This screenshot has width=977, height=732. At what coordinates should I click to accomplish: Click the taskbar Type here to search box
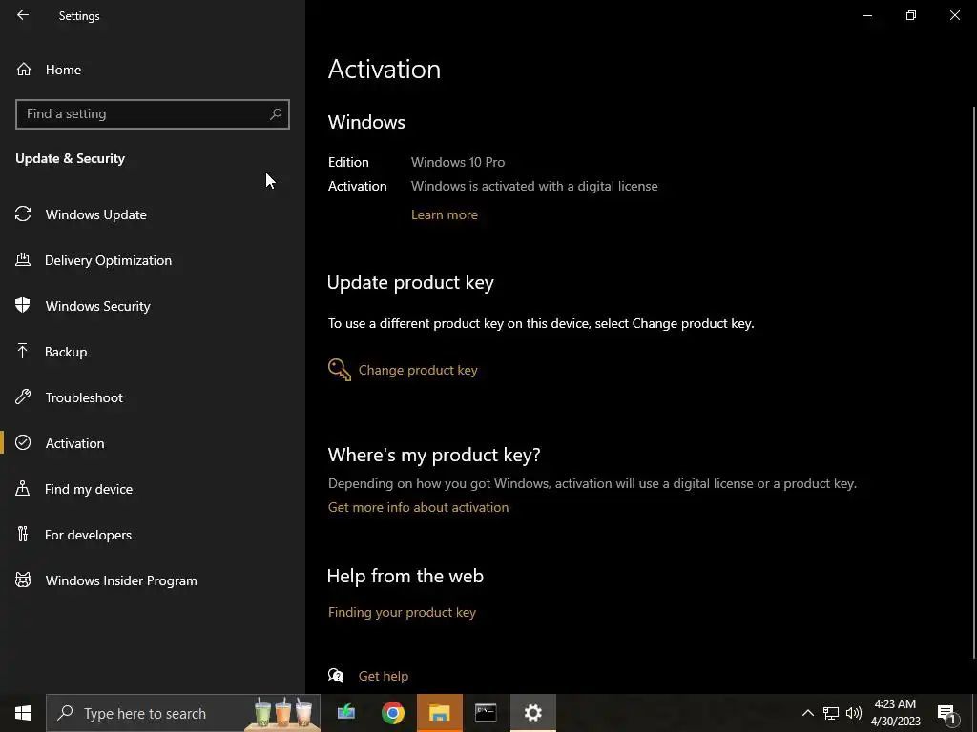click(x=183, y=713)
